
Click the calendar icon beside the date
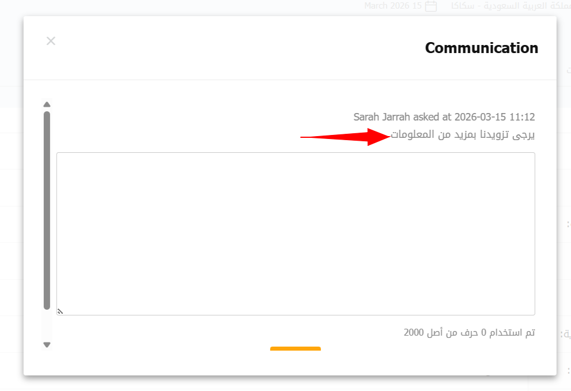430,6
